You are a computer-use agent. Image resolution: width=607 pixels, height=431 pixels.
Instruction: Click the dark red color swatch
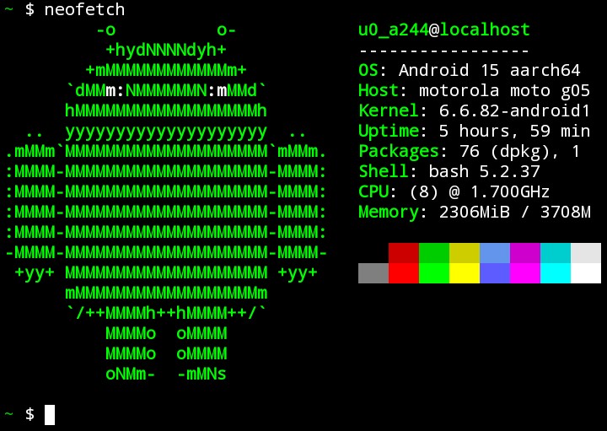point(404,253)
